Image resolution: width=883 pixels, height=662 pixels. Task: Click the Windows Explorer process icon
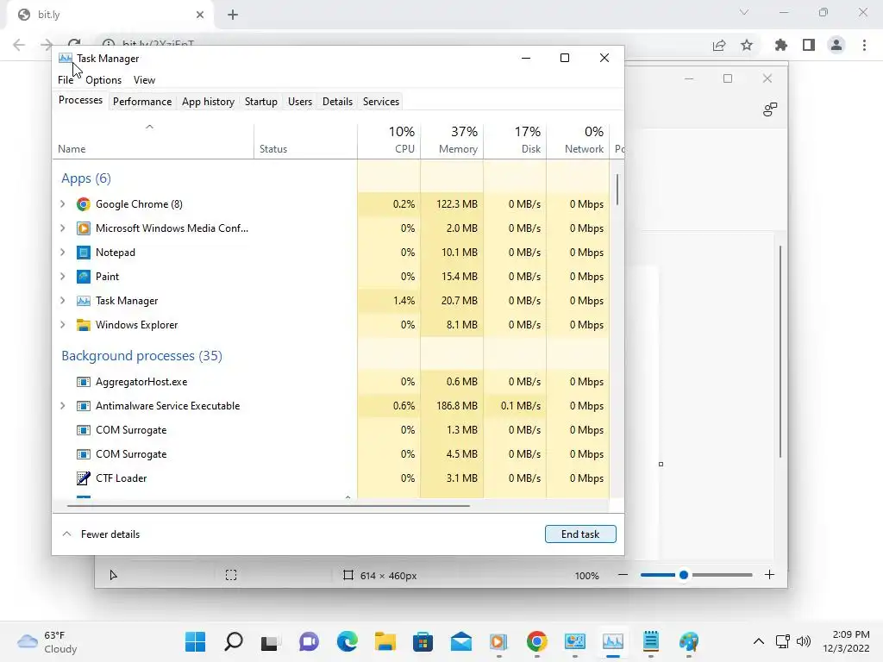(x=84, y=325)
